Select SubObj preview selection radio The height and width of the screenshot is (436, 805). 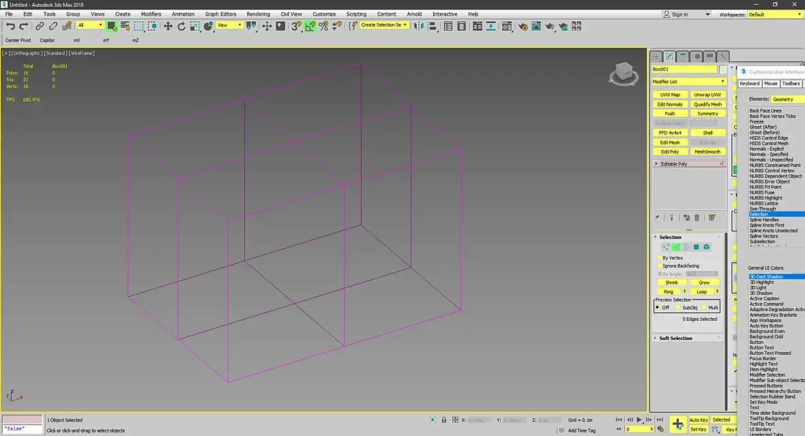[x=678, y=308]
